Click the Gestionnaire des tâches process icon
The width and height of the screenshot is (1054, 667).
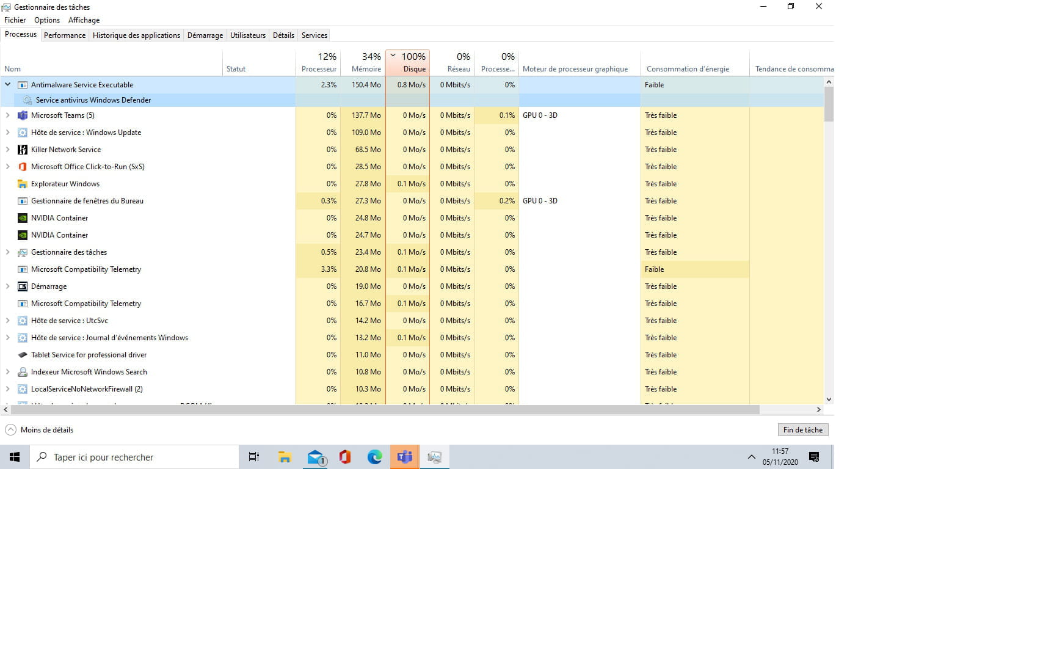coord(23,252)
